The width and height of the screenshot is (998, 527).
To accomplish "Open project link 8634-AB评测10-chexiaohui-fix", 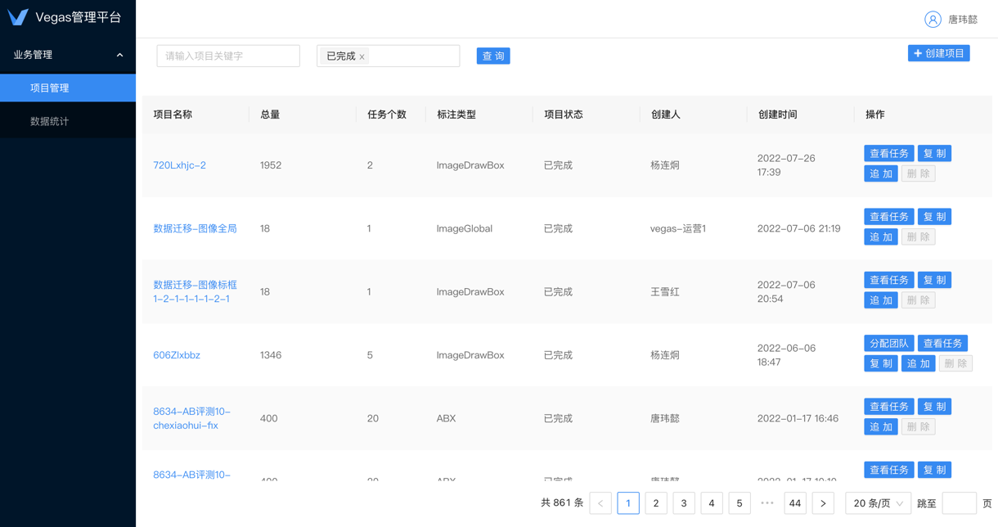I will coord(192,418).
